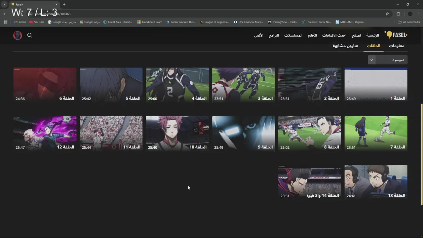Play episode الحلقة 5
The height and width of the screenshot is (238, 423).
[111, 85]
